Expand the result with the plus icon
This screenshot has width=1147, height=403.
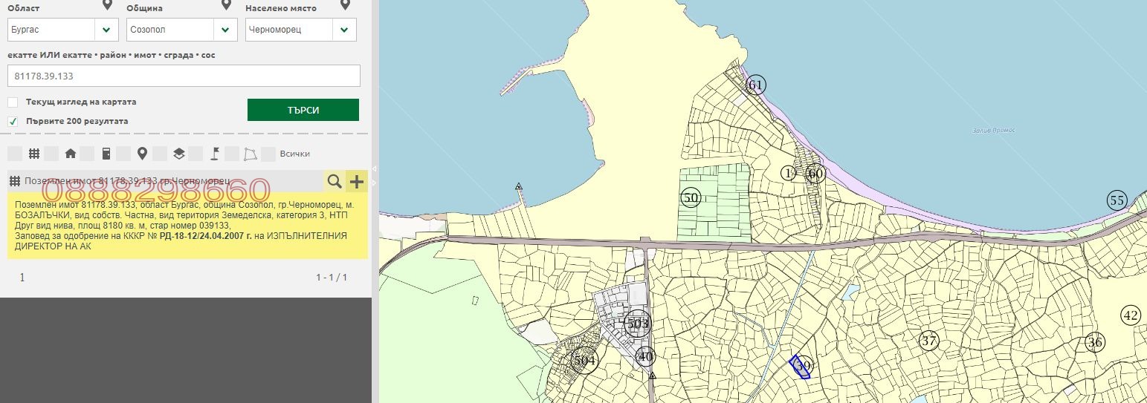coord(357,181)
